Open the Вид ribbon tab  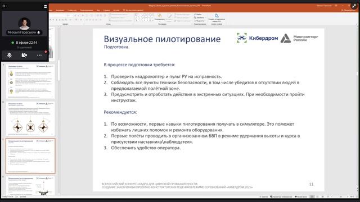point(98,10)
